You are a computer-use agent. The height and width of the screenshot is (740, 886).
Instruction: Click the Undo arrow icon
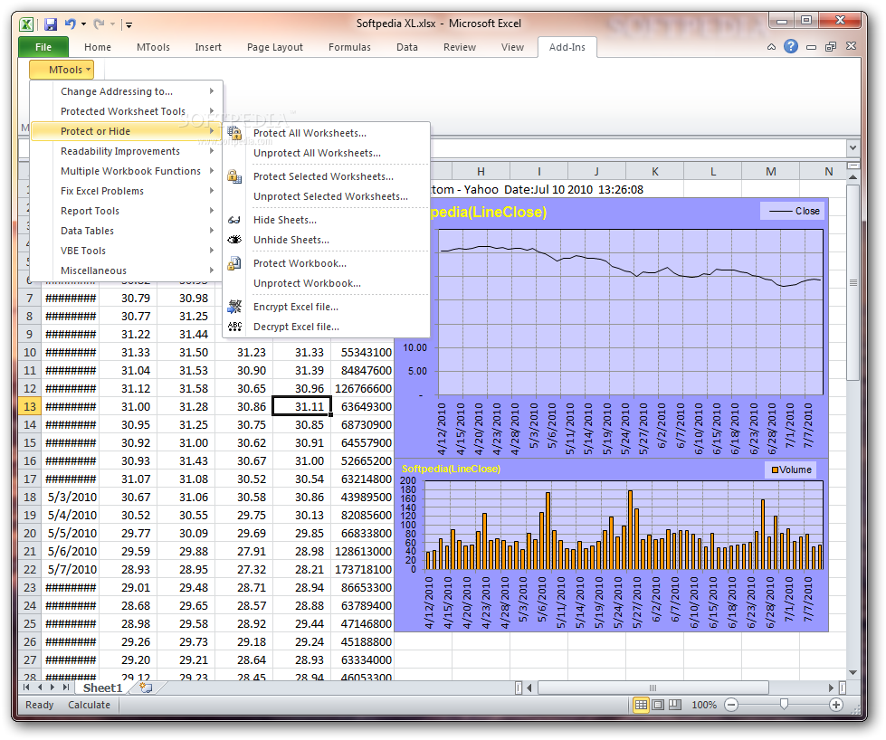(x=70, y=24)
